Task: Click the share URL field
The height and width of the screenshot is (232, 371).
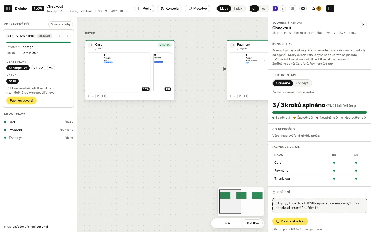Action: click(x=319, y=205)
